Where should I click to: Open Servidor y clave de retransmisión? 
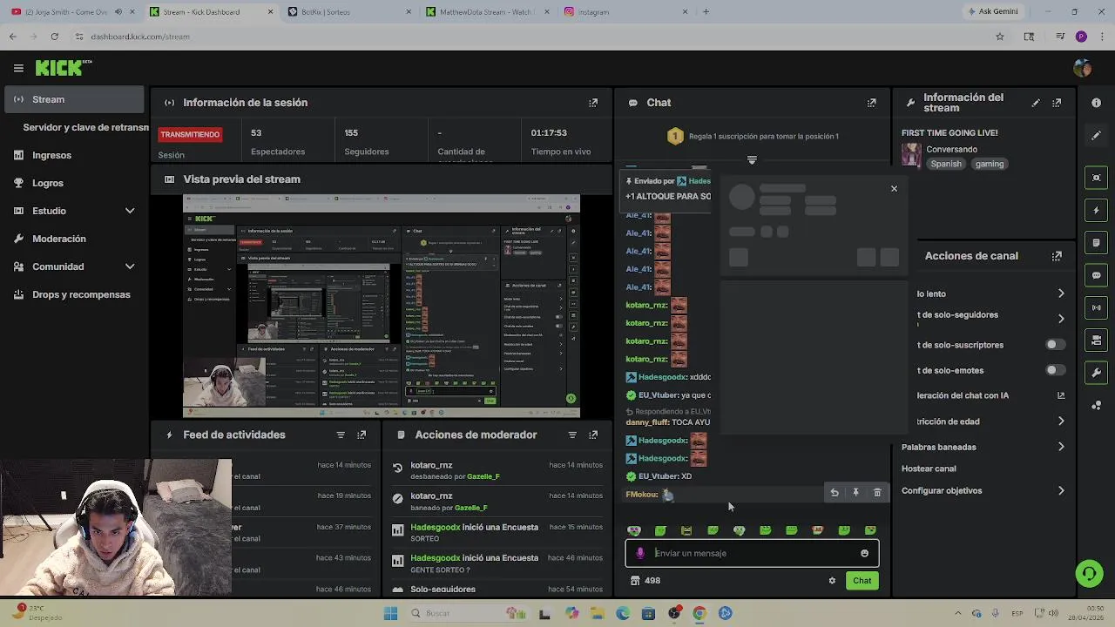[x=85, y=127]
